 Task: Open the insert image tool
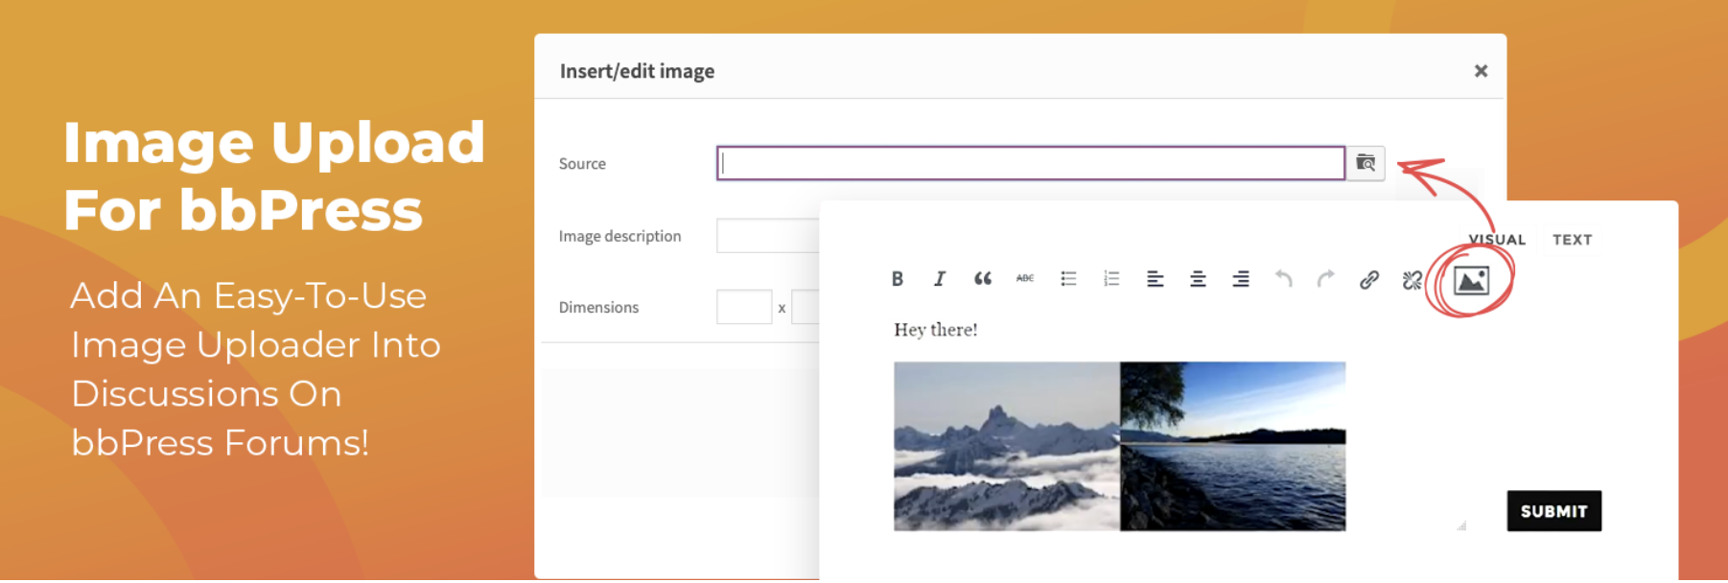pyautogui.click(x=1471, y=280)
